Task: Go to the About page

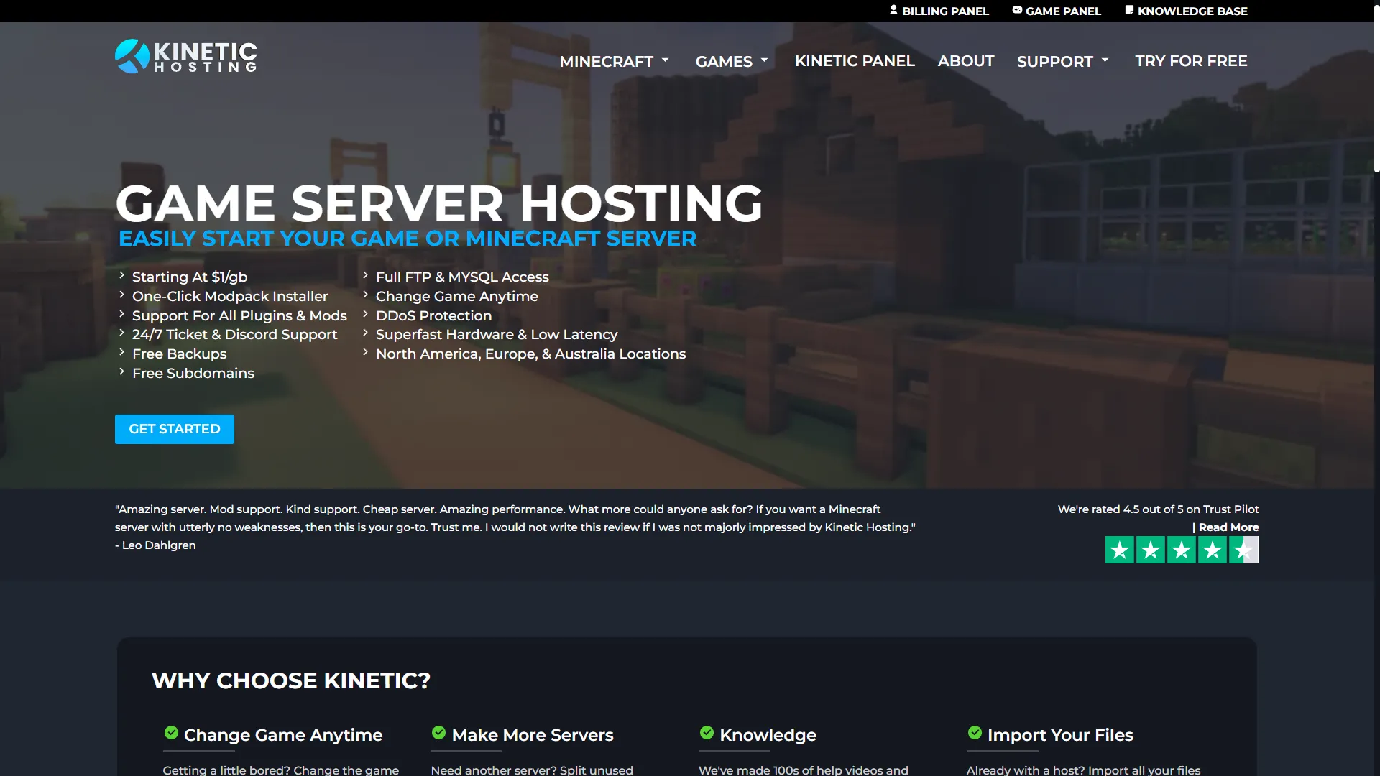Action: coord(965,61)
